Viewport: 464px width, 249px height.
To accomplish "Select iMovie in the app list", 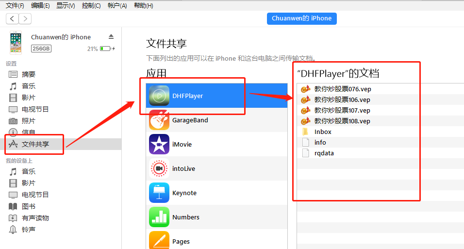I will click(x=216, y=144).
